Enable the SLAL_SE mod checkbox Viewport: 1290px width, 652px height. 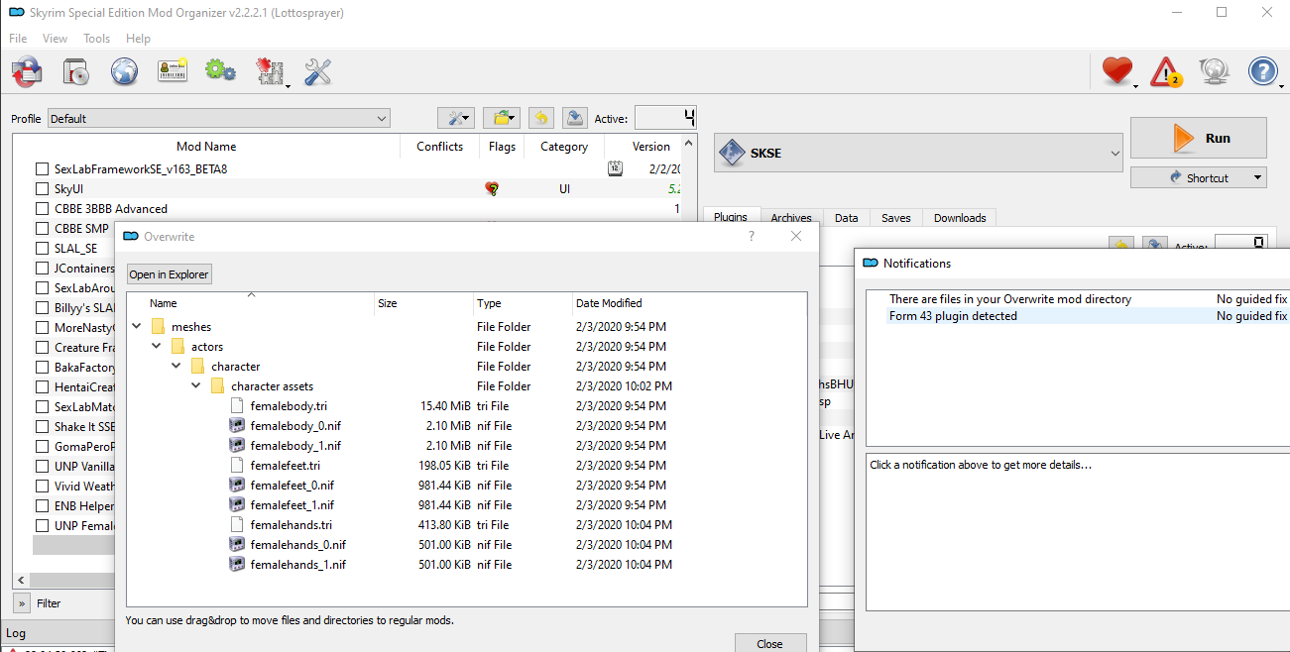42,249
